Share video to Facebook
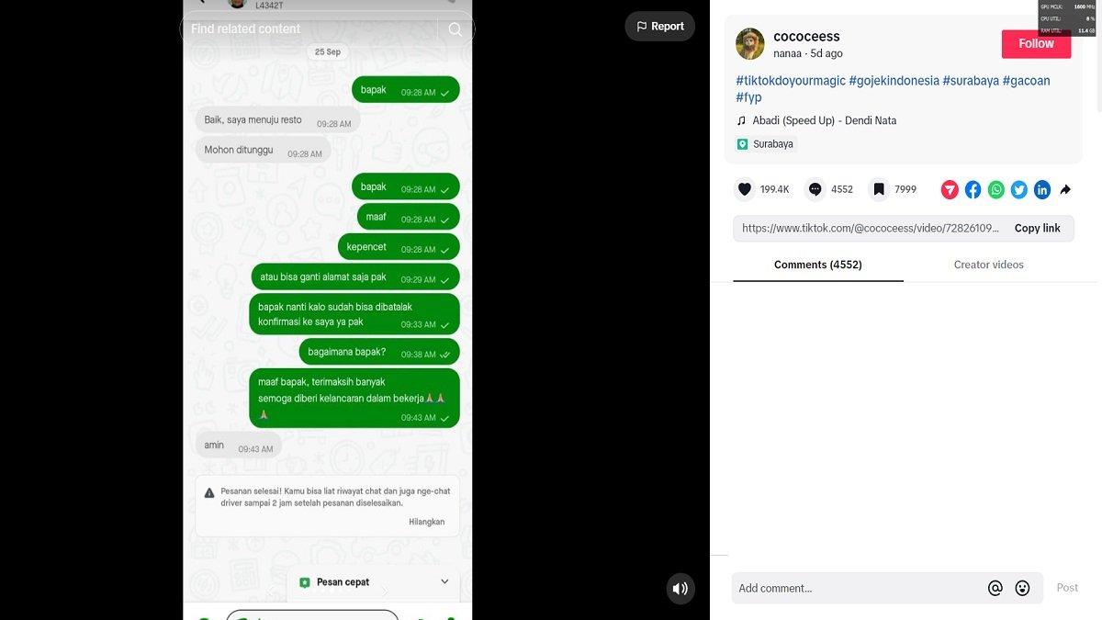This screenshot has width=1102, height=620. click(973, 190)
